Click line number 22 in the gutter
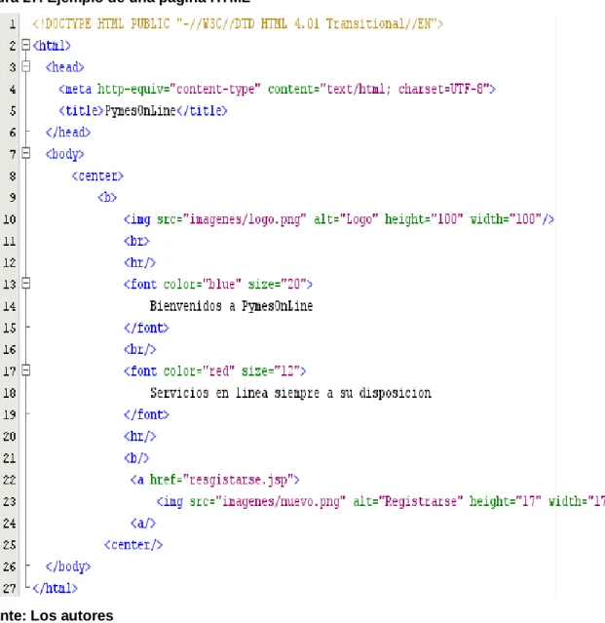Viewport: 605px width, 623px height. [10, 480]
